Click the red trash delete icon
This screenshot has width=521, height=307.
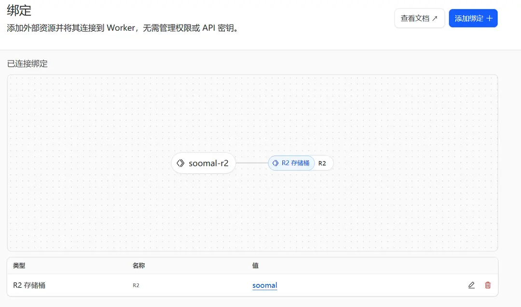(488, 285)
